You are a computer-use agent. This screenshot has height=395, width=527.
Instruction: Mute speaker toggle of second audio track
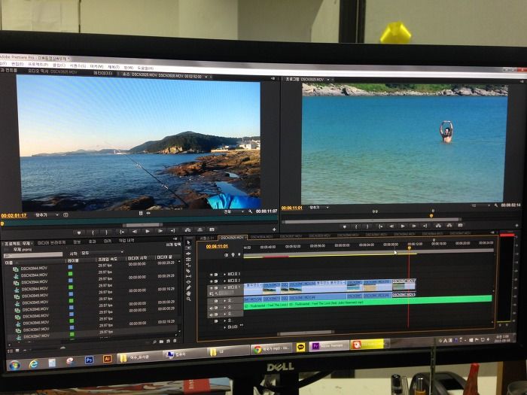[212, 308]
